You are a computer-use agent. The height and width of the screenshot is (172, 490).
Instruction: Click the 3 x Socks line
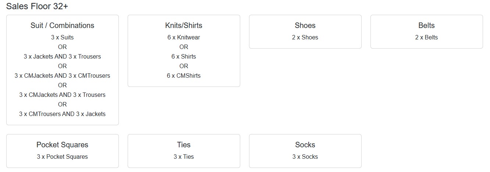[x=305, y=157]
